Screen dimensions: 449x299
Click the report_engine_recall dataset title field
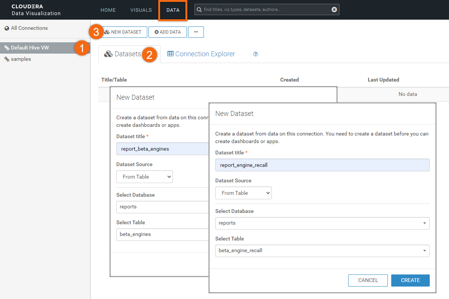tap(322, 165)
